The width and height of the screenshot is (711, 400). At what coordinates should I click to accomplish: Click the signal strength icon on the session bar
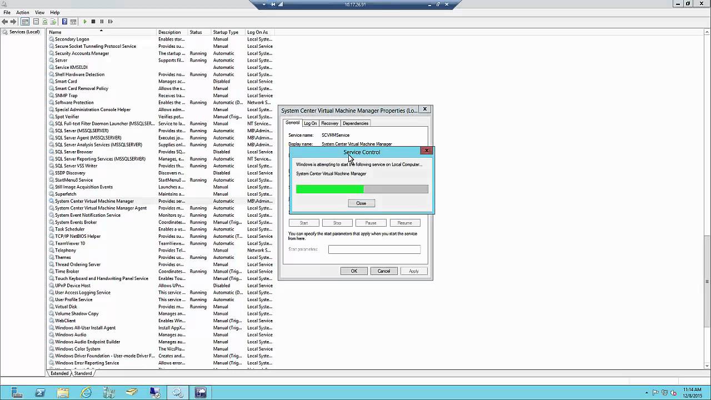pyautogui.click(x=281, y=4)
